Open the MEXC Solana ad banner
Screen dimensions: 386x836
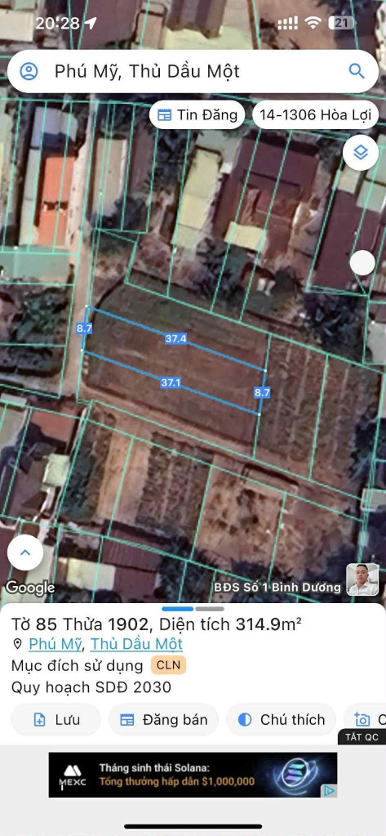click(193, 775)
